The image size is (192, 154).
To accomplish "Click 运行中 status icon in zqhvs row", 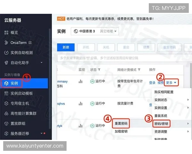I will coord(92,104).
